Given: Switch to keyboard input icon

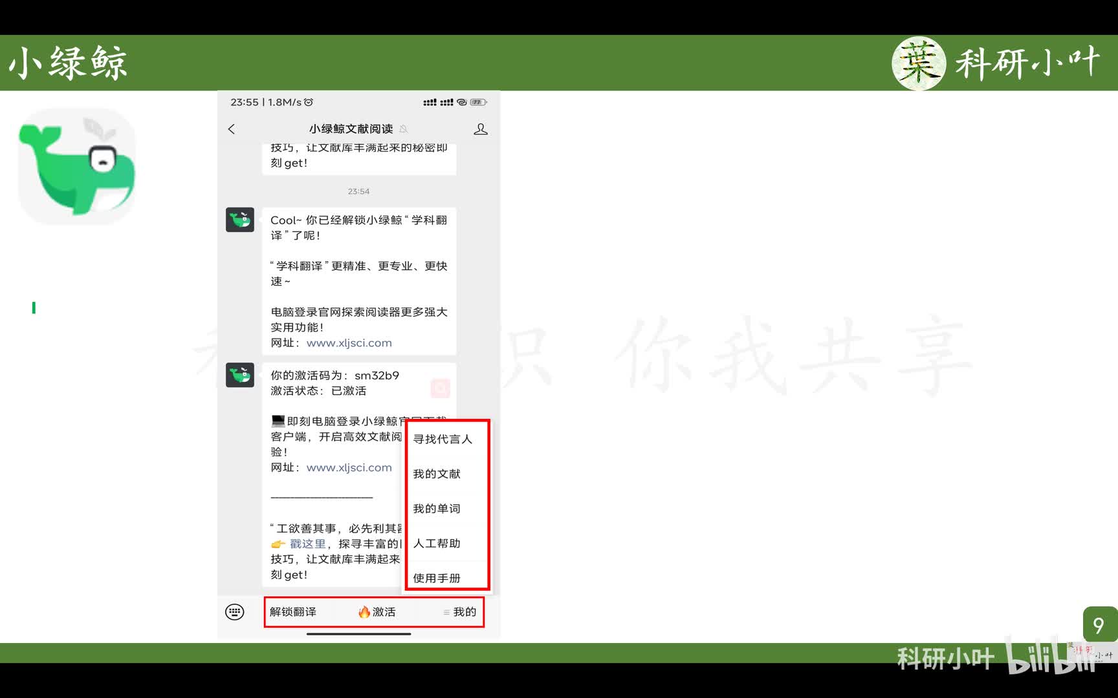Looking at the screenshot, I should [235, 611].
